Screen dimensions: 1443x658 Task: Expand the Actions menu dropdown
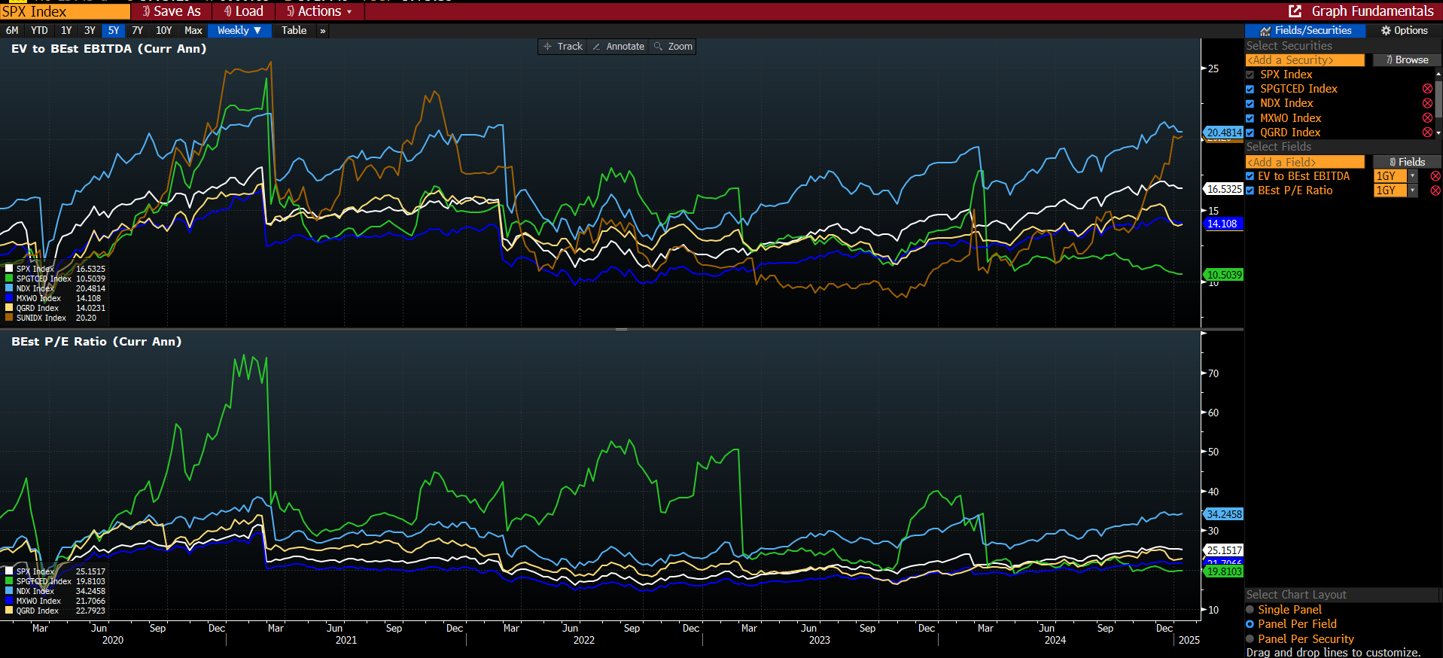tap(320, 11)
